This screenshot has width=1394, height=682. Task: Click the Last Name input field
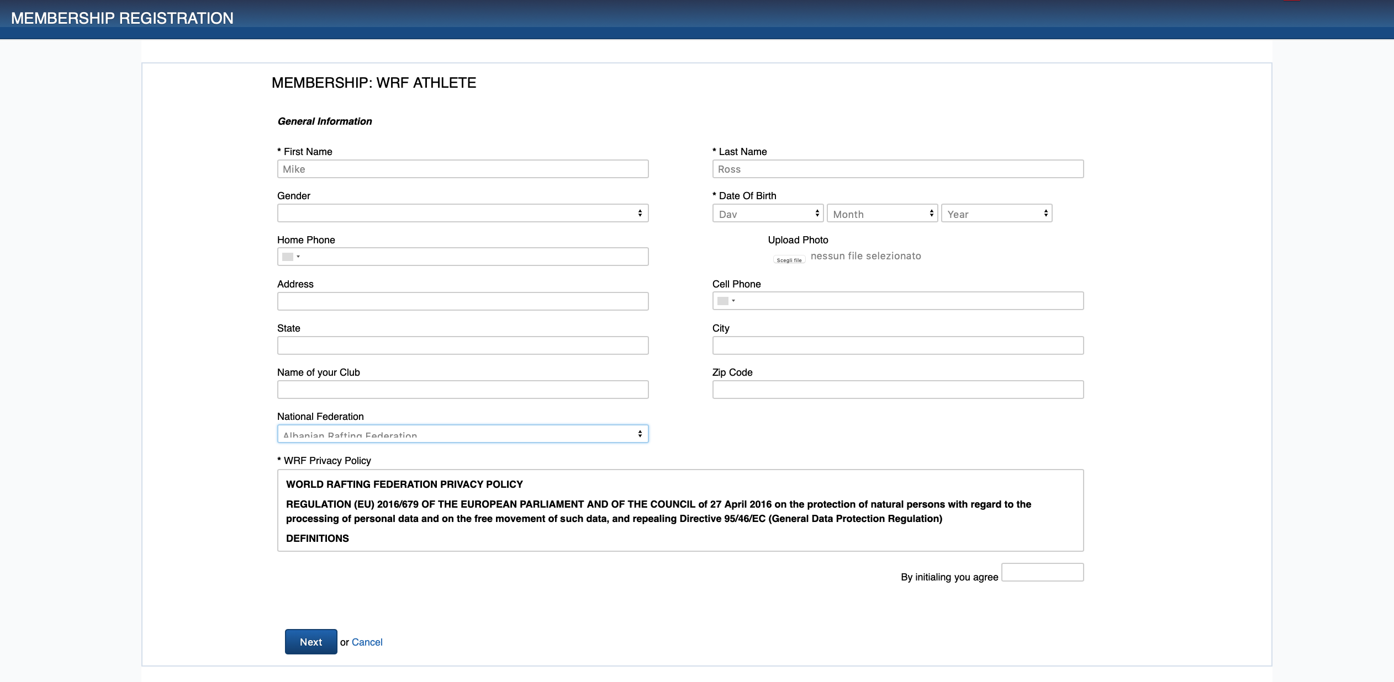point(898,169)
